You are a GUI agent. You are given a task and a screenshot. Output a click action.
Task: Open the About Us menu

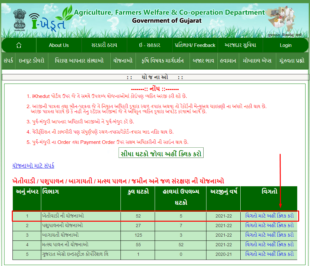click(x=59, y=45)
